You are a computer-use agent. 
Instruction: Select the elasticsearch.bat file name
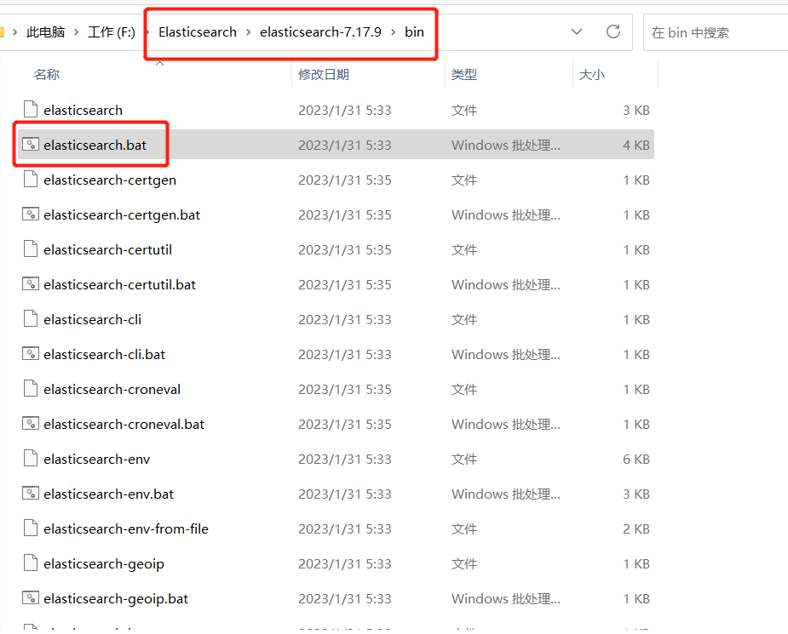[x=95, y=145]
